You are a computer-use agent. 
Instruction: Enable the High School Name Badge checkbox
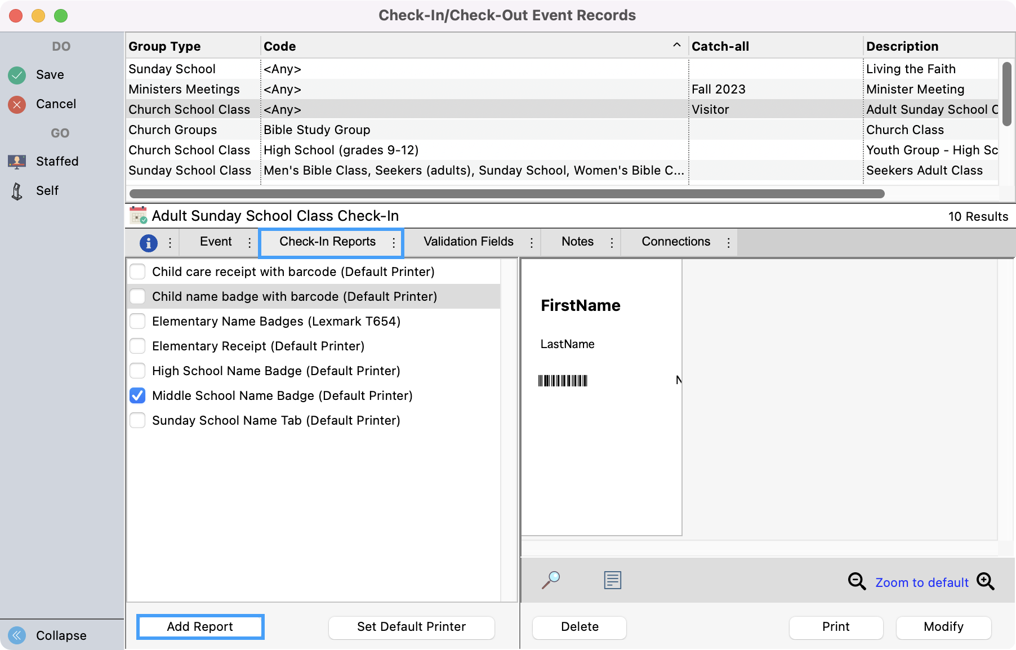[137, 371]
